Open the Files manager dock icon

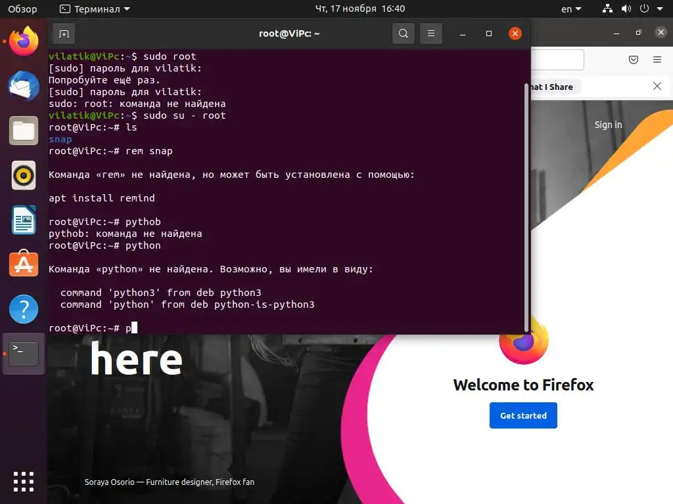tap(24, 131)
